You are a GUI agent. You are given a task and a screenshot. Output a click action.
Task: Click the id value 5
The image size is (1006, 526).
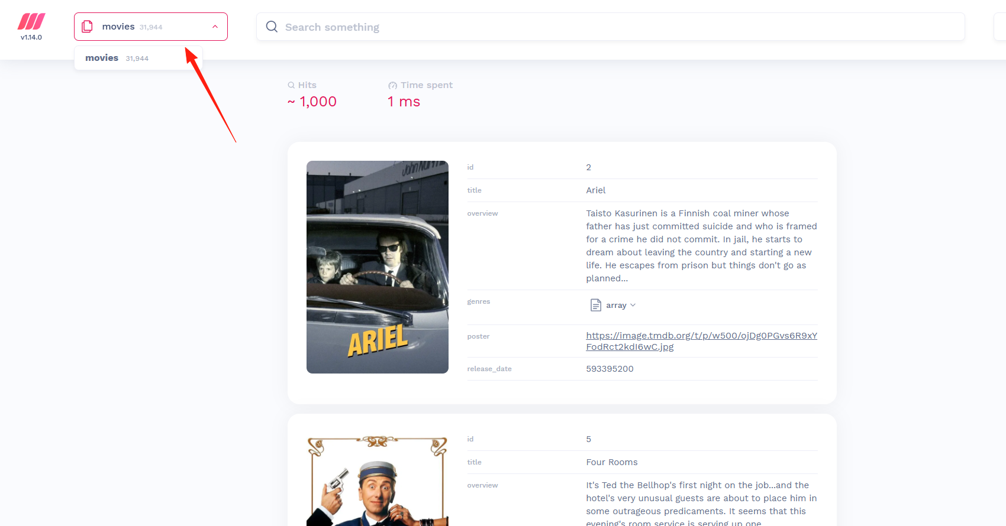pyautogui.click(x=589, y=439)
